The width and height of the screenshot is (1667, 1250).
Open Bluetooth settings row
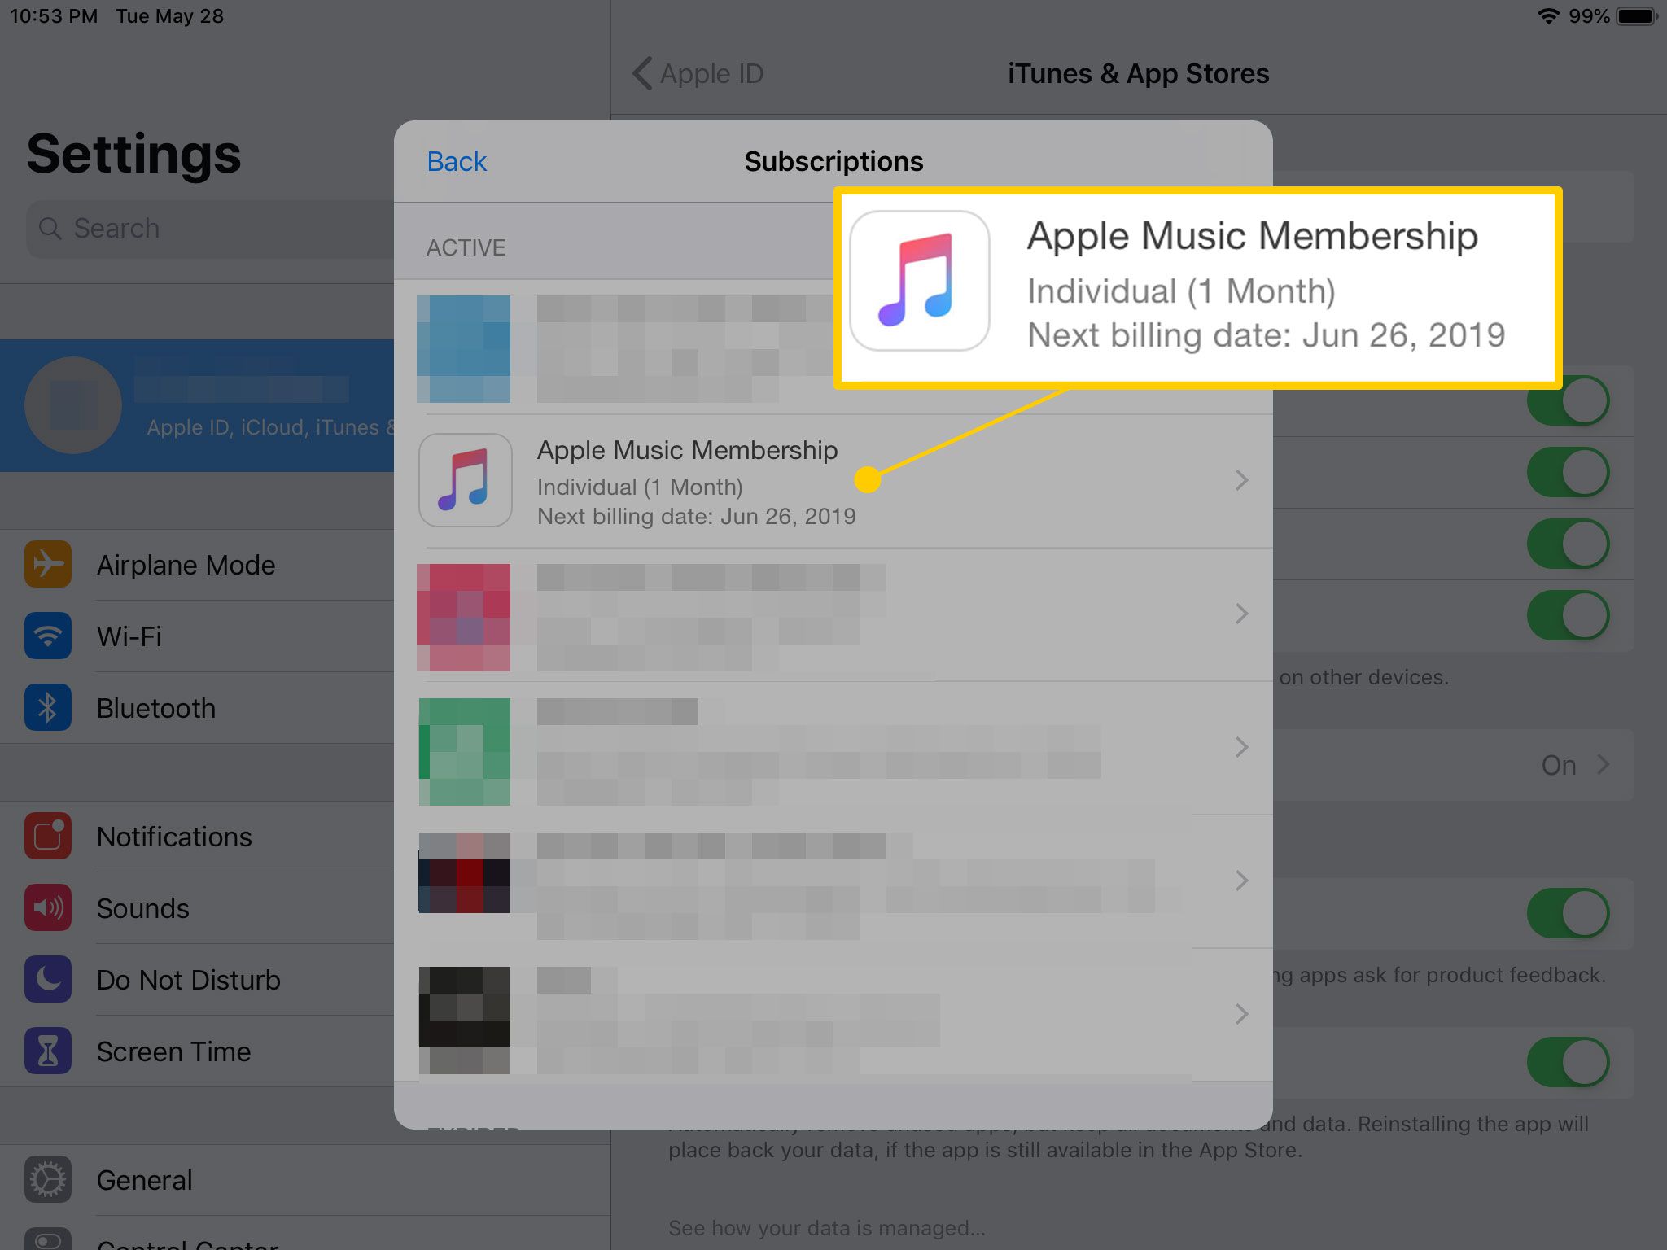coord(197,707)
